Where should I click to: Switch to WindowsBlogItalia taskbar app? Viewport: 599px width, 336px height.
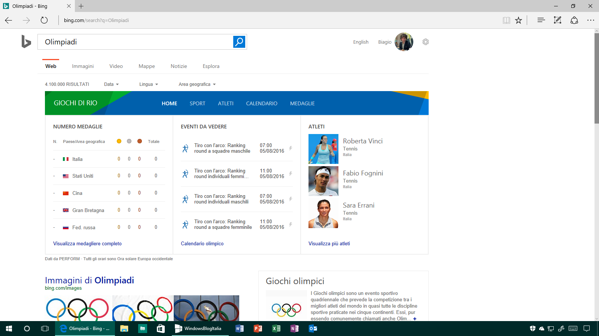[x=200, y=329]
